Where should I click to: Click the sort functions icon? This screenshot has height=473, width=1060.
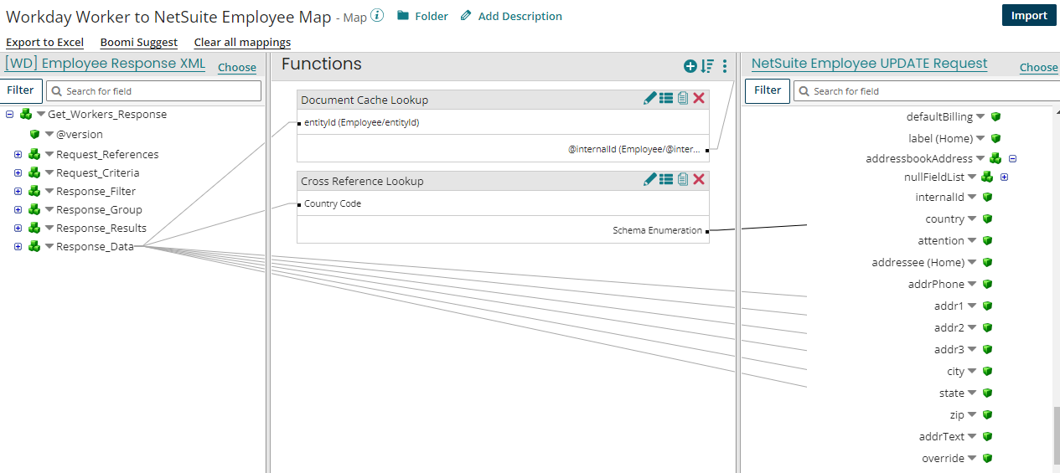[708, 66]
